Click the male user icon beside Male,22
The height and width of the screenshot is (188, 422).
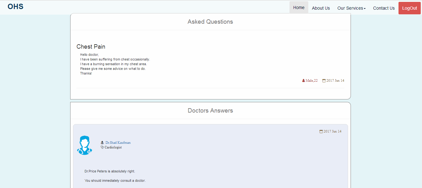[x=304, y=81]
